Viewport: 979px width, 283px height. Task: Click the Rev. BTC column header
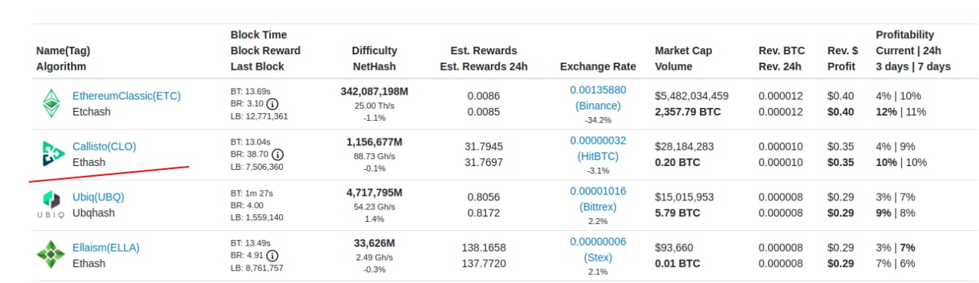[782, 50]
